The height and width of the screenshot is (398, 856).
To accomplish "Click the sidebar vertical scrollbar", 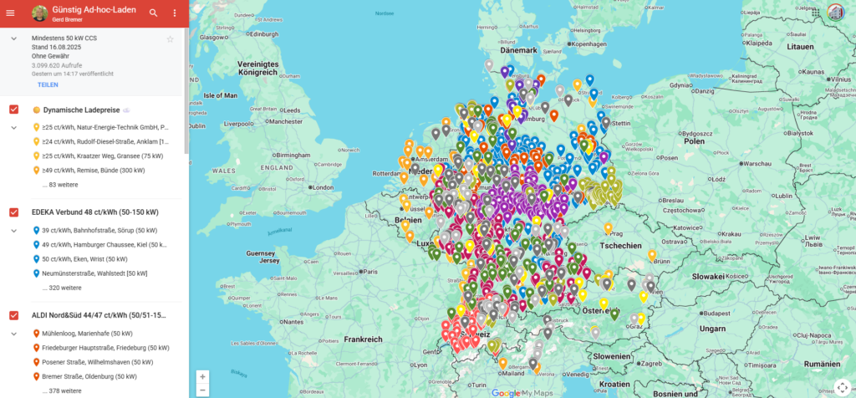I will [x=186, y=90].
